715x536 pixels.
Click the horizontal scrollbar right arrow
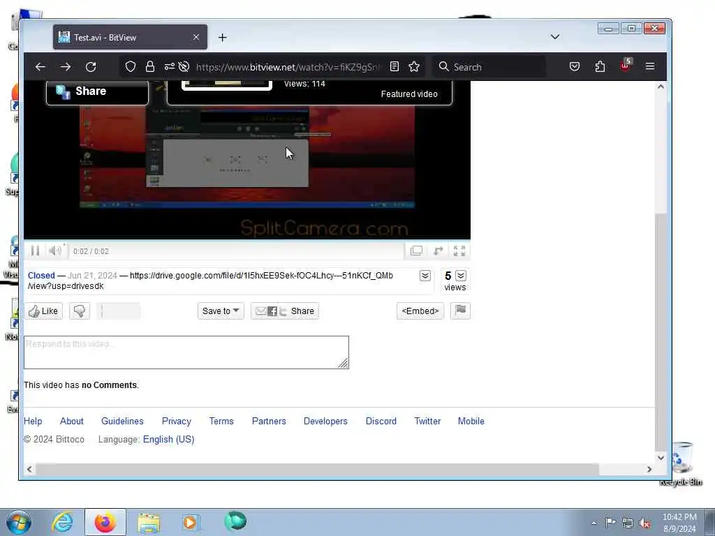tap(649, 469)
